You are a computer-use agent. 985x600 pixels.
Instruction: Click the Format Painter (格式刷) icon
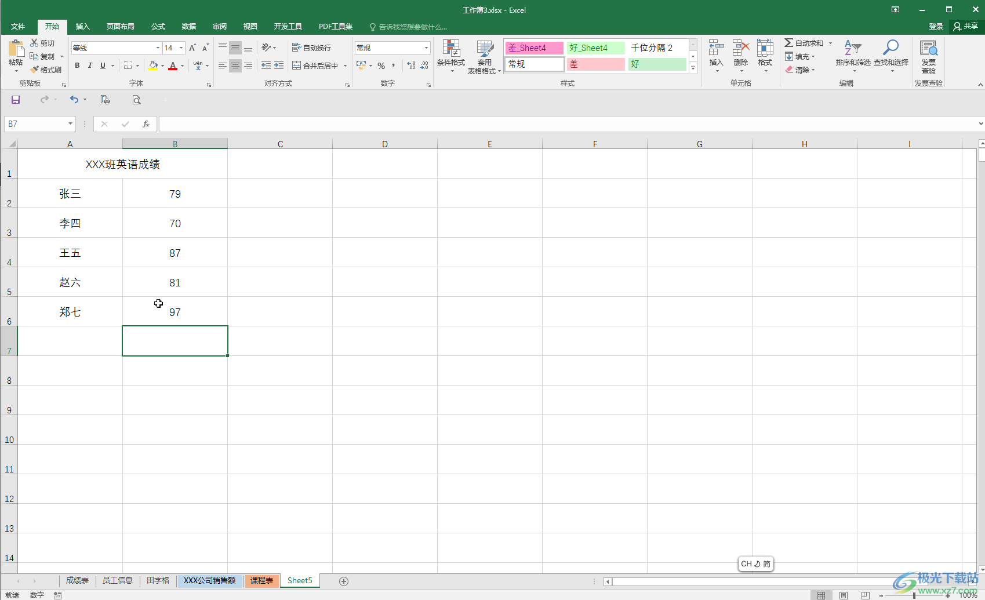35,70
